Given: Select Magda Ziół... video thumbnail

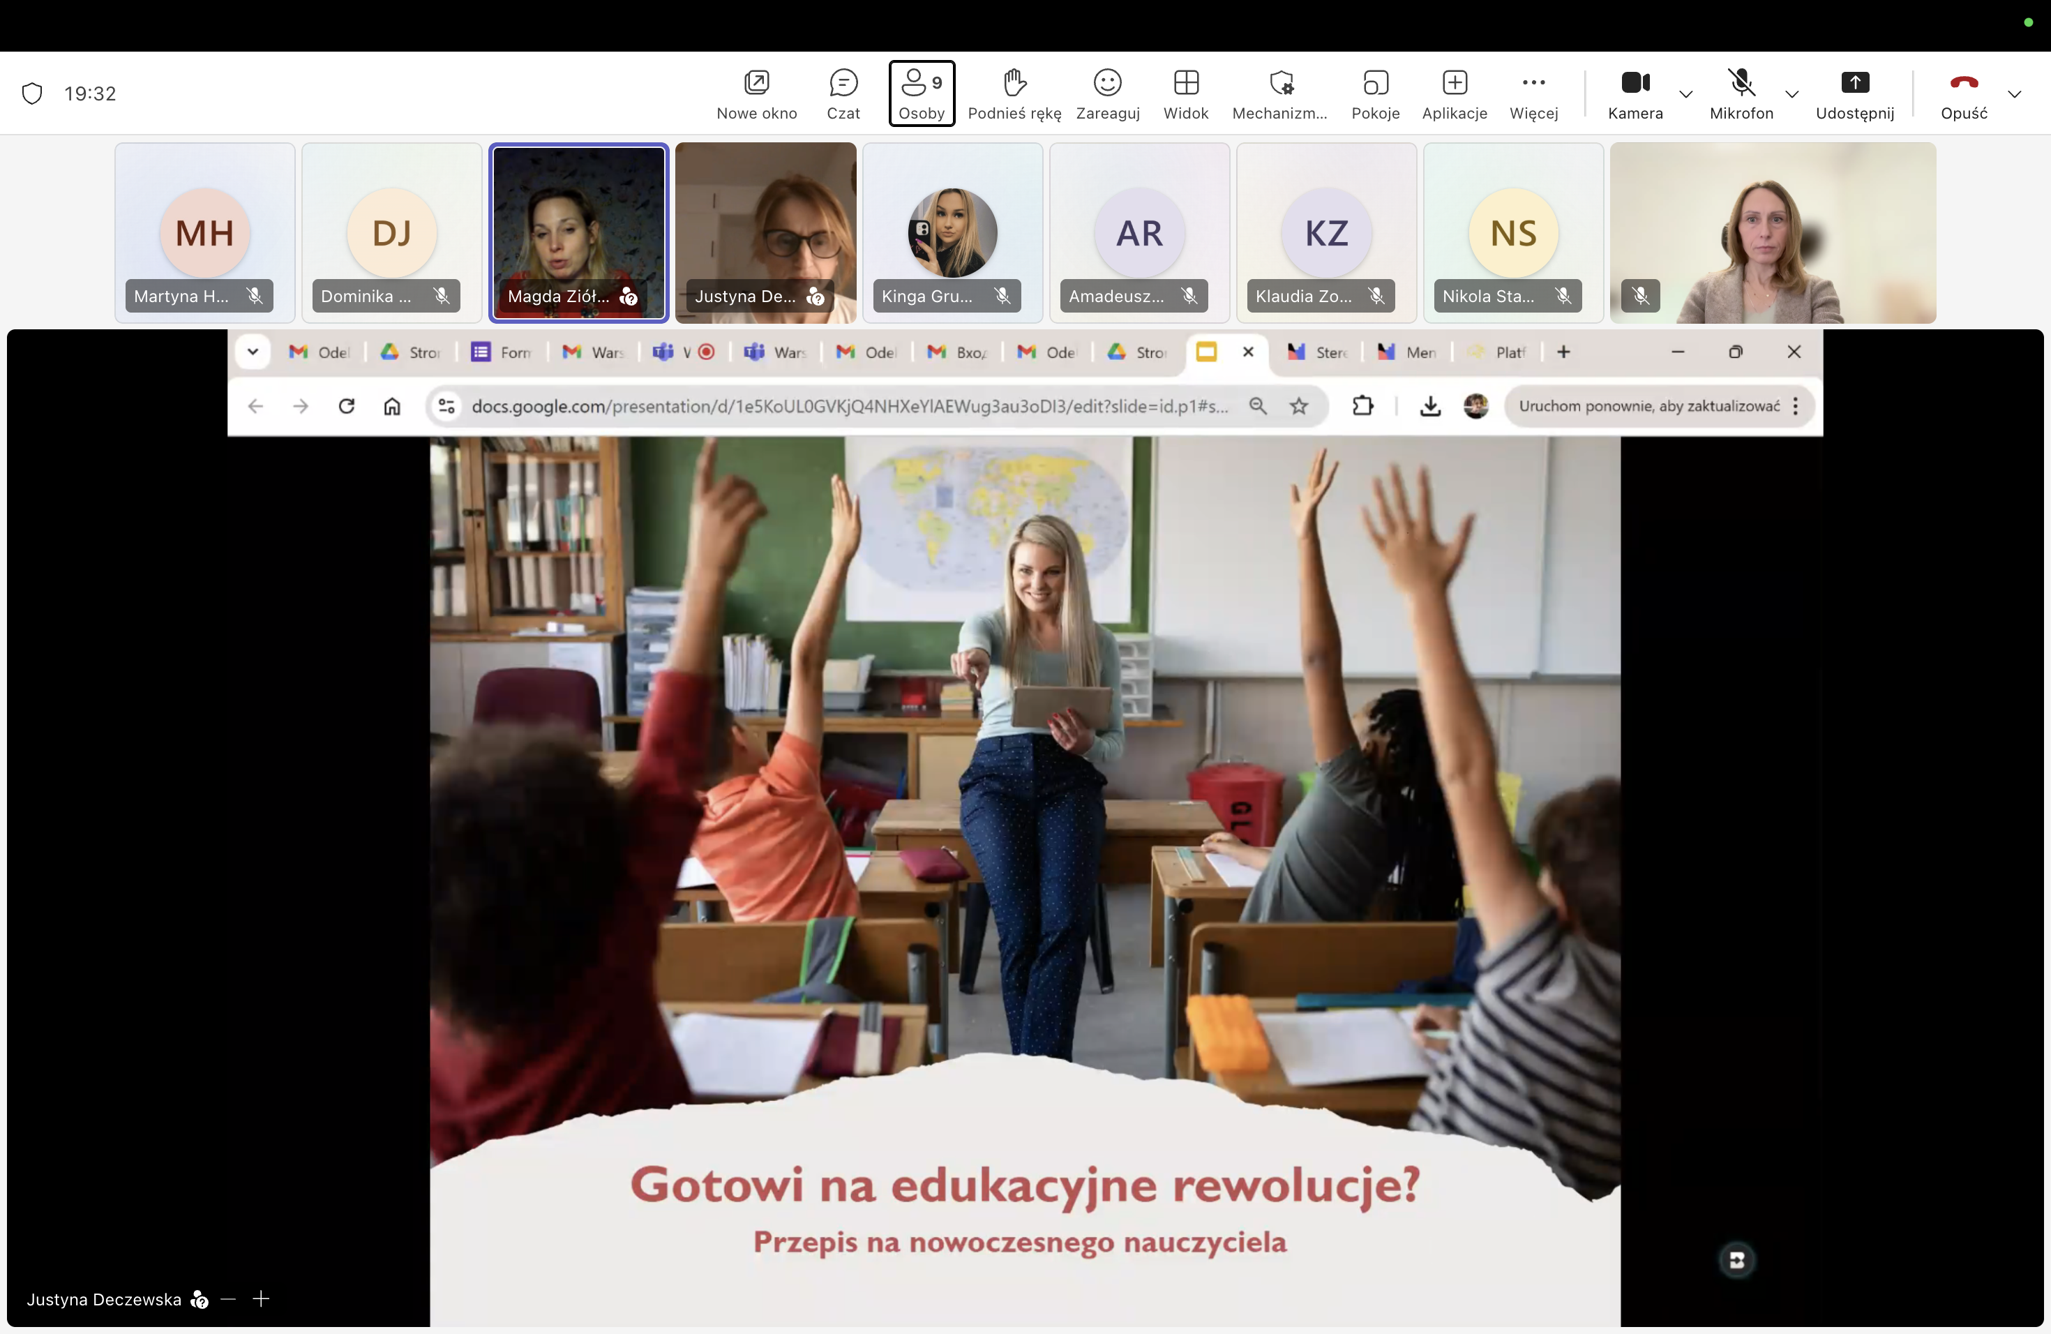Looking at the screenshot, I should [578, 231].
